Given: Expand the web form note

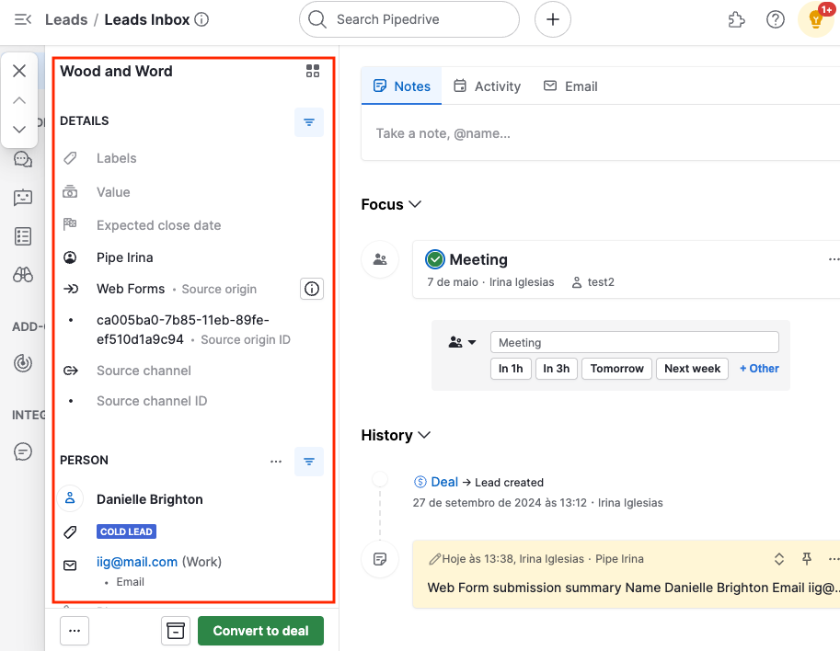Looking at the screenshot, I should [779, 559].
